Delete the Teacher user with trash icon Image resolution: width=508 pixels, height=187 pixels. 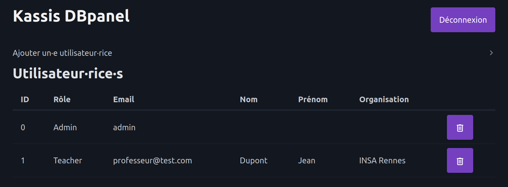[460, 160]
